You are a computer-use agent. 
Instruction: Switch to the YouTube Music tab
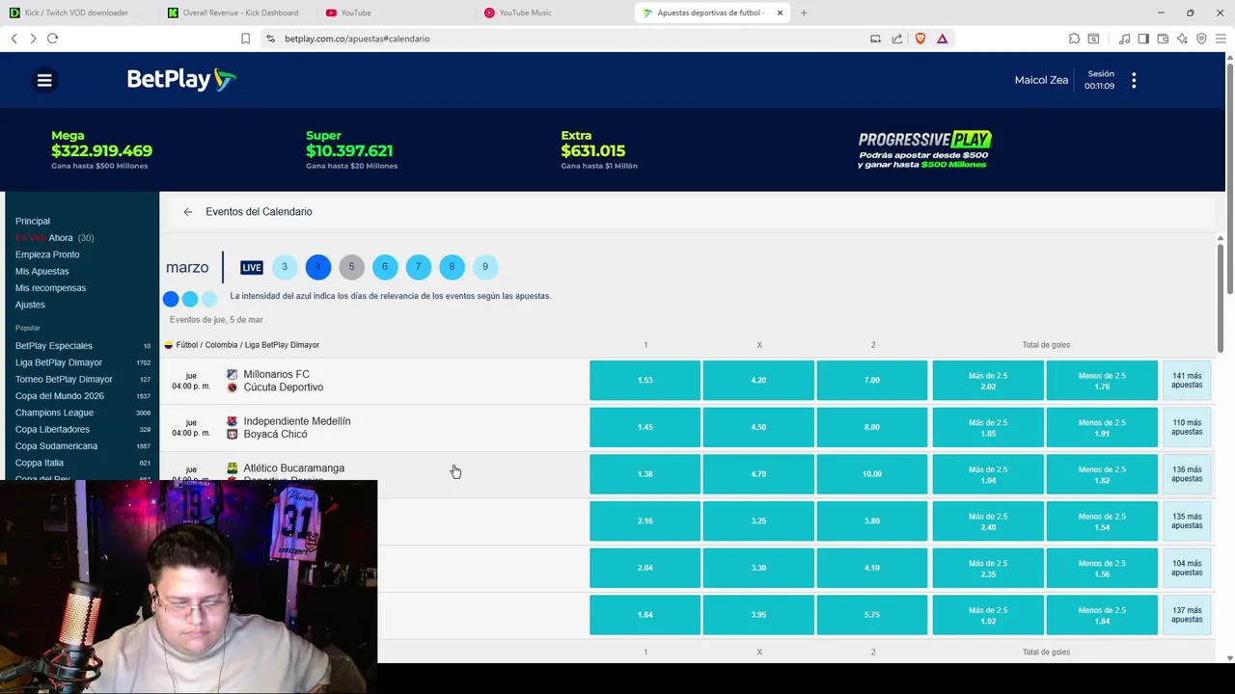[553, 13]
